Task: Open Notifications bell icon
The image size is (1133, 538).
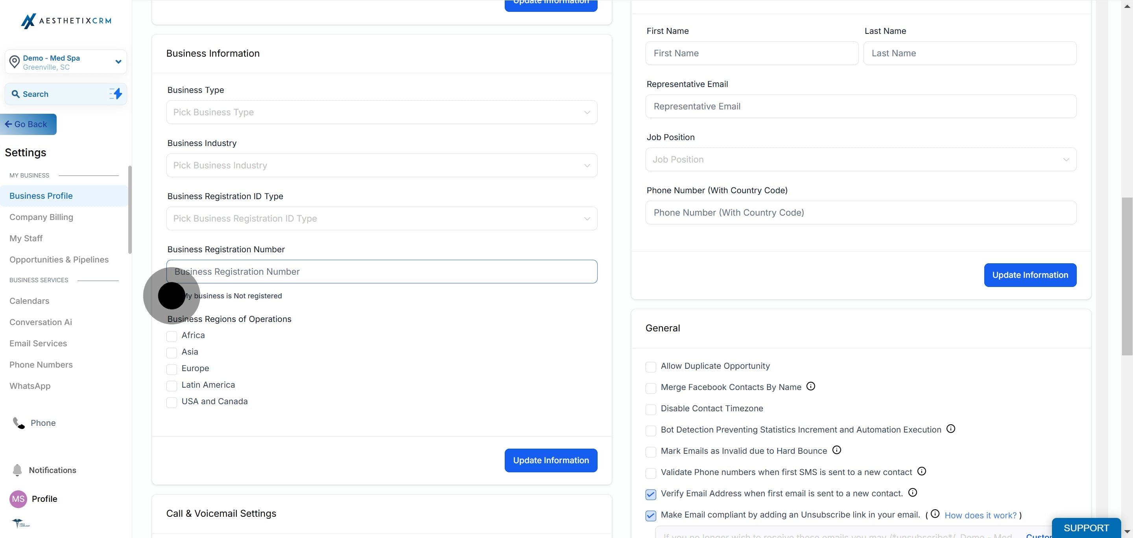Action: [x=17, y=470]
